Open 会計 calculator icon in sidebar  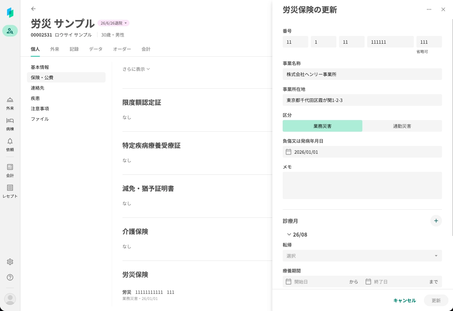point(10,171)
